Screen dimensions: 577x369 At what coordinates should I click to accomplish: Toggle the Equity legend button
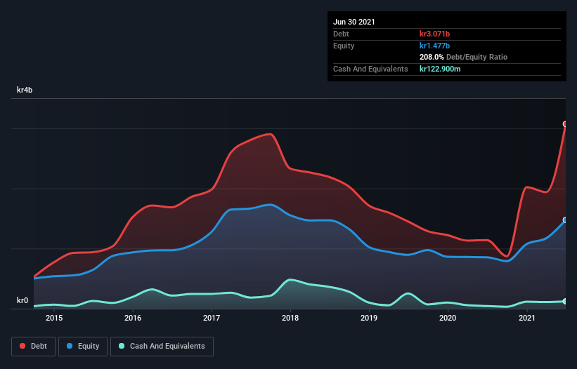[83, 347]
